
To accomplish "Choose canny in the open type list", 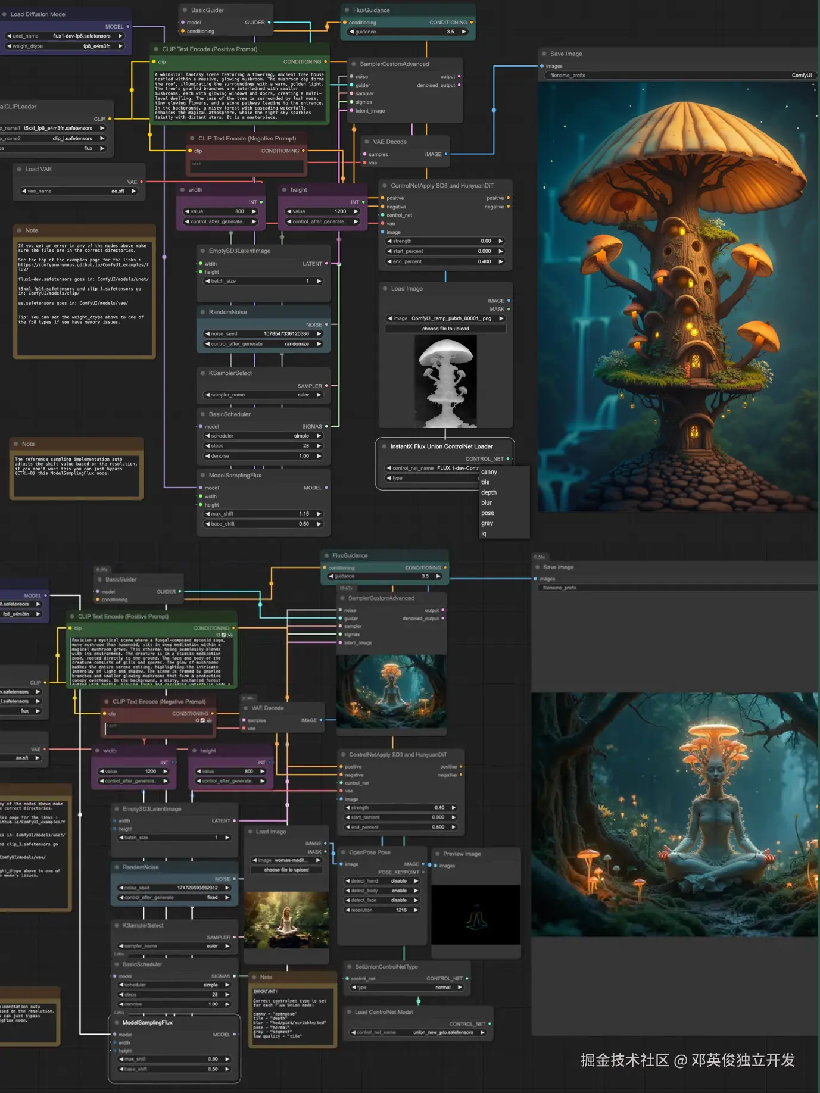I will point(489,472).
